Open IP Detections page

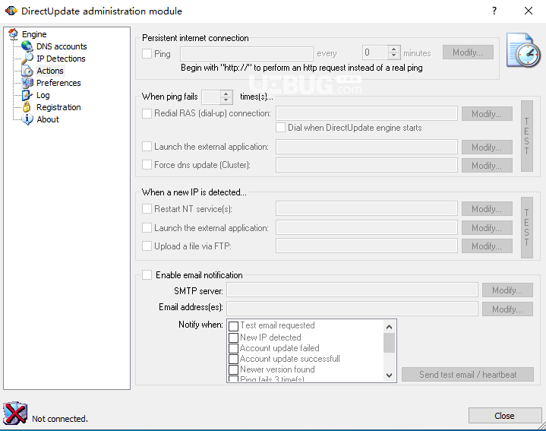click(x=61, y=59)
